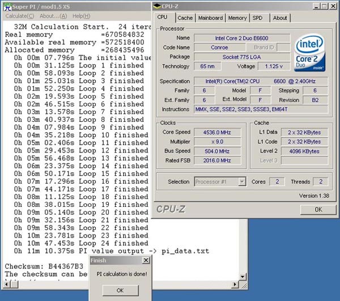Click the Super PI scroll left arrow
This screenshot has height=301, width=340.
click(x=7, y=285)
